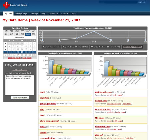Select MAR in month controls
Viewport: 150px width, 140px height.
tap(17, 31)
